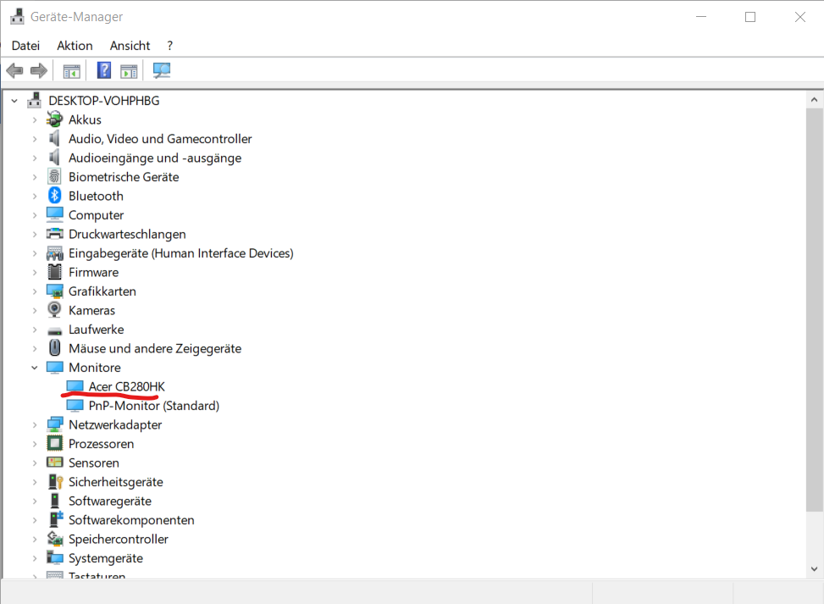This screenshot has width=824, height=604.
Task: Click the Firmware chip icon
Action: (55, 272)
